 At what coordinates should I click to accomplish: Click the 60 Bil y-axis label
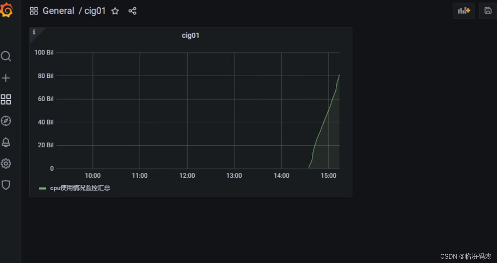point(46,99)
